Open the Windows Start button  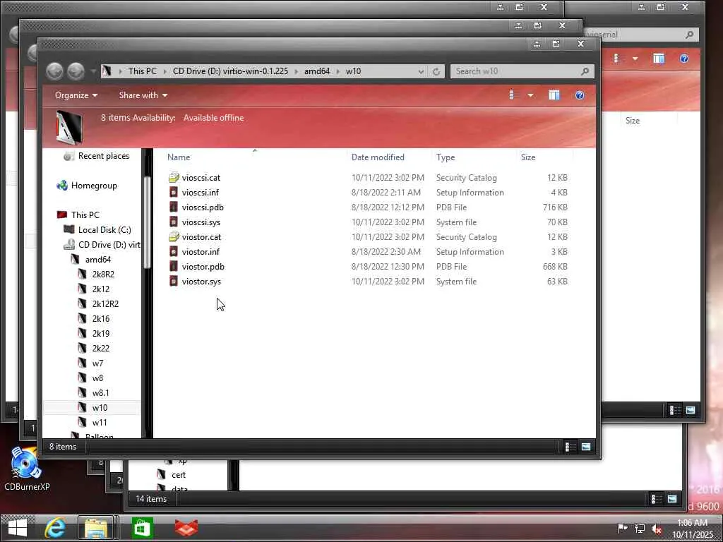point(18,528)
